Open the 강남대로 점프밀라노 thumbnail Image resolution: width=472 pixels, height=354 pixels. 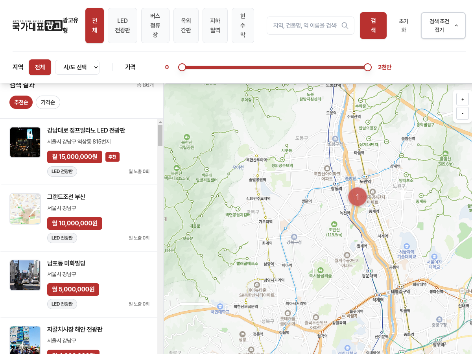[x=25, y=142]
